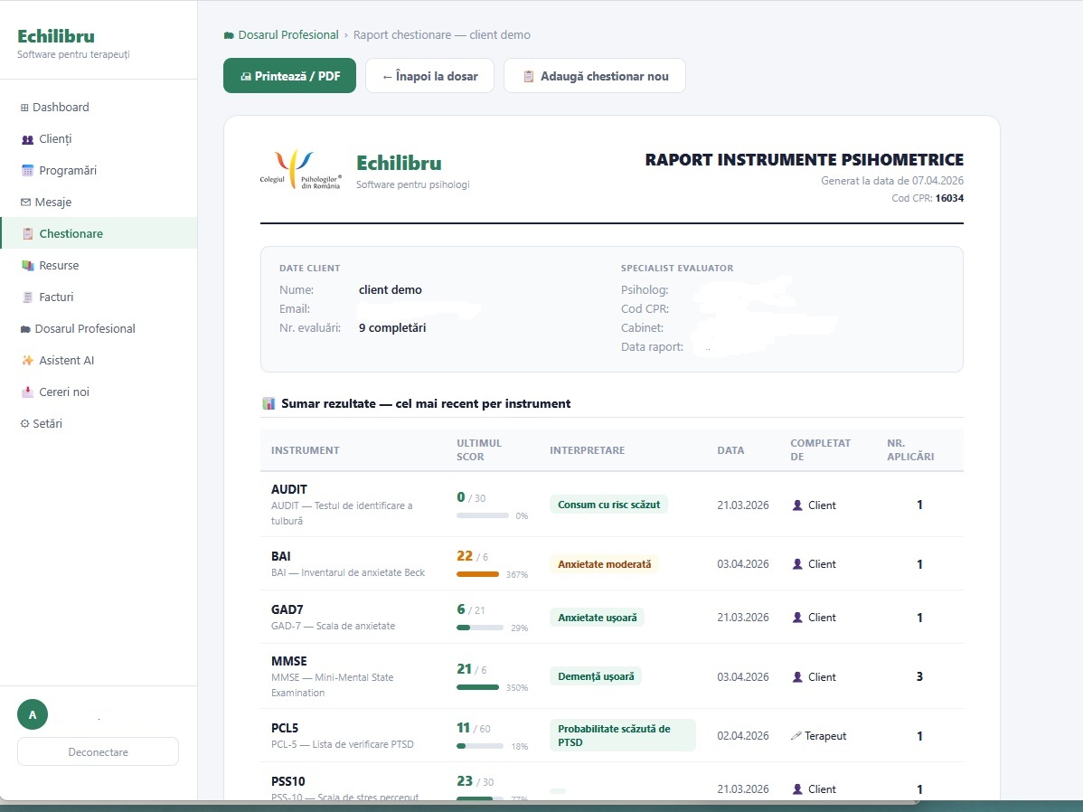Viewport: 1083px width, 812px height.
Task: Click the Anxietate moderată interpretation badge
Action: pos(604,564)
